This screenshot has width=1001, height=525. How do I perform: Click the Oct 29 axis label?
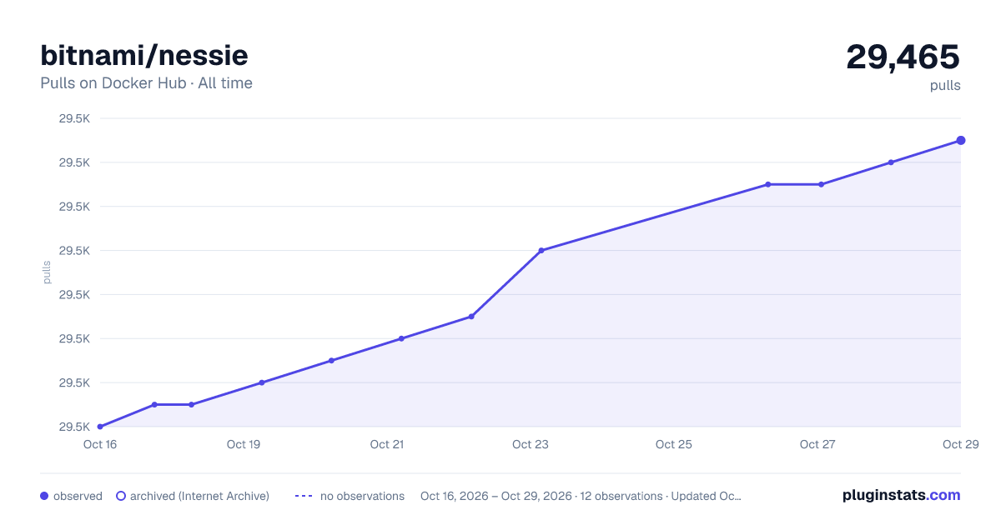(959, 444)
